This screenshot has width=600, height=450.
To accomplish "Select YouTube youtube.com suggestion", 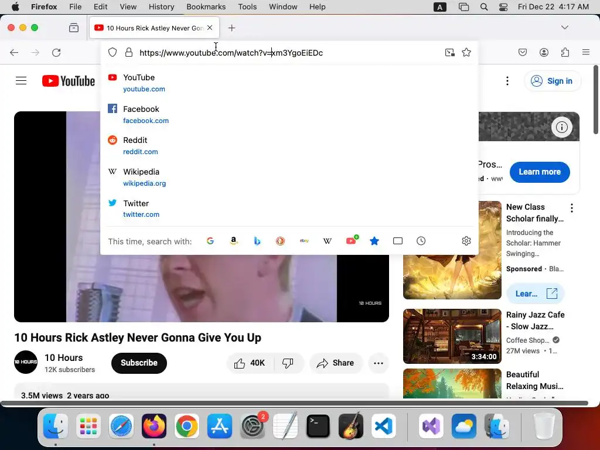I will pyautogui.click(x=289, y=83).
